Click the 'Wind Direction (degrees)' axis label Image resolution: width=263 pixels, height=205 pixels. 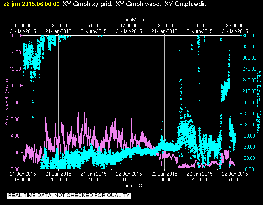(259, 102)
